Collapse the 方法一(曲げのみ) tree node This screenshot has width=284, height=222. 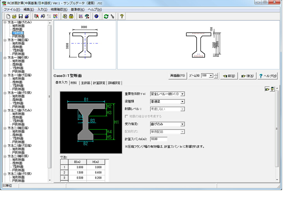point(5,22)
